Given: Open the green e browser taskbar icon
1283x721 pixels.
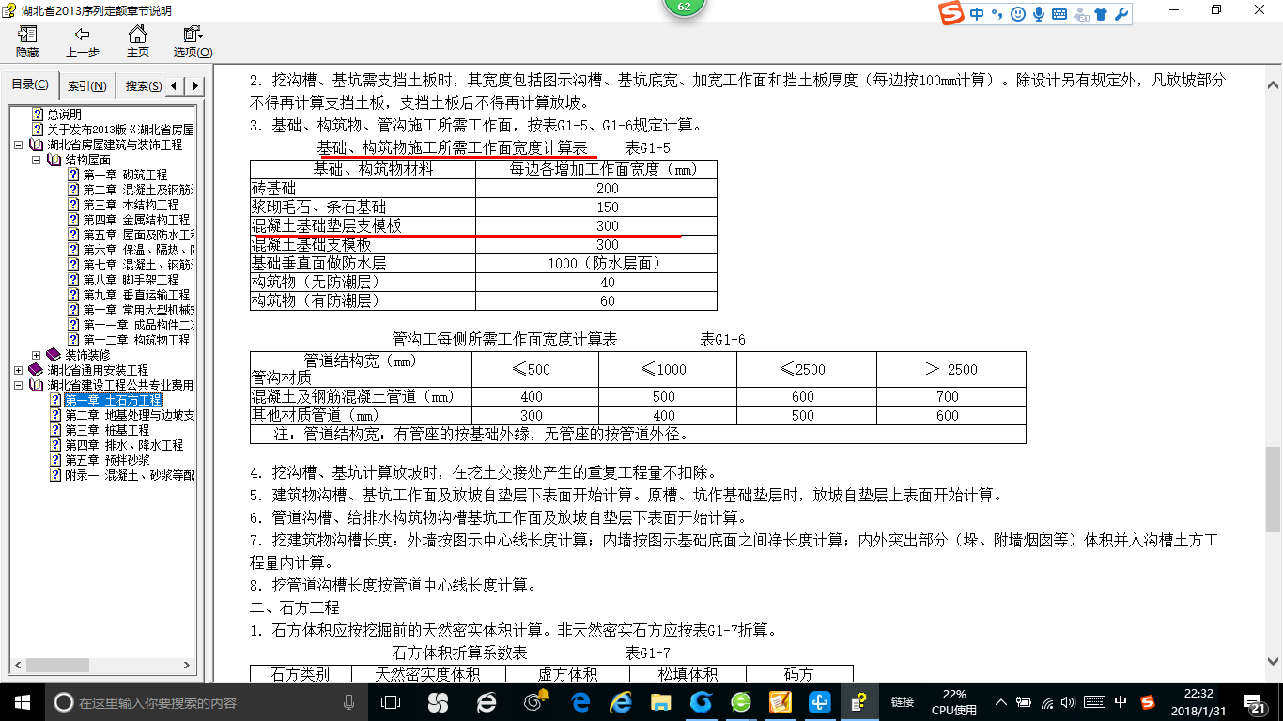Looking at the screenshot, I should click(x=741, y=702).
